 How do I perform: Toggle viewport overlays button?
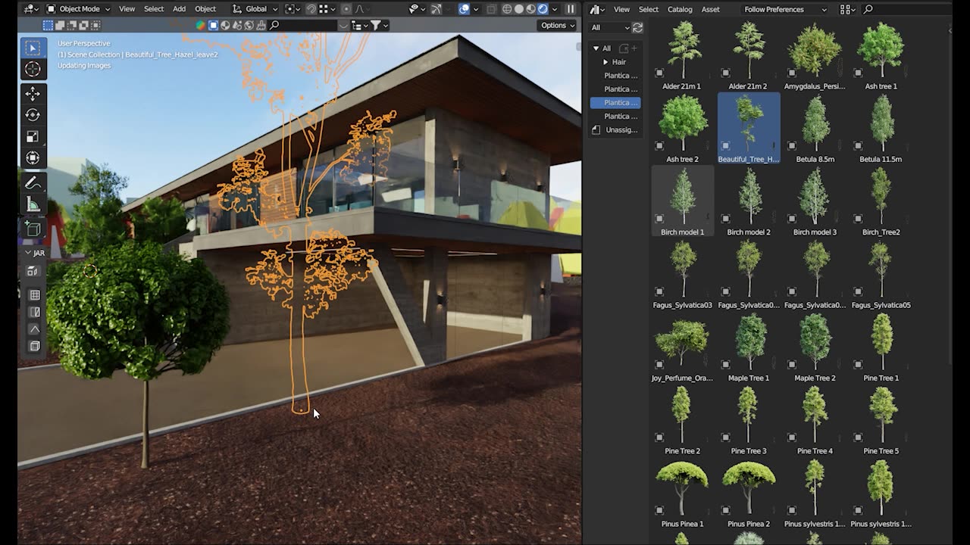coord(464,9)
